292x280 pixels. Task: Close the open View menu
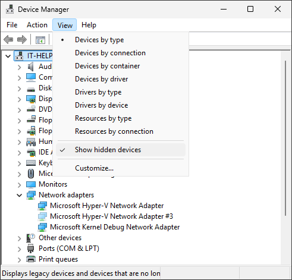tap(65, 25)
